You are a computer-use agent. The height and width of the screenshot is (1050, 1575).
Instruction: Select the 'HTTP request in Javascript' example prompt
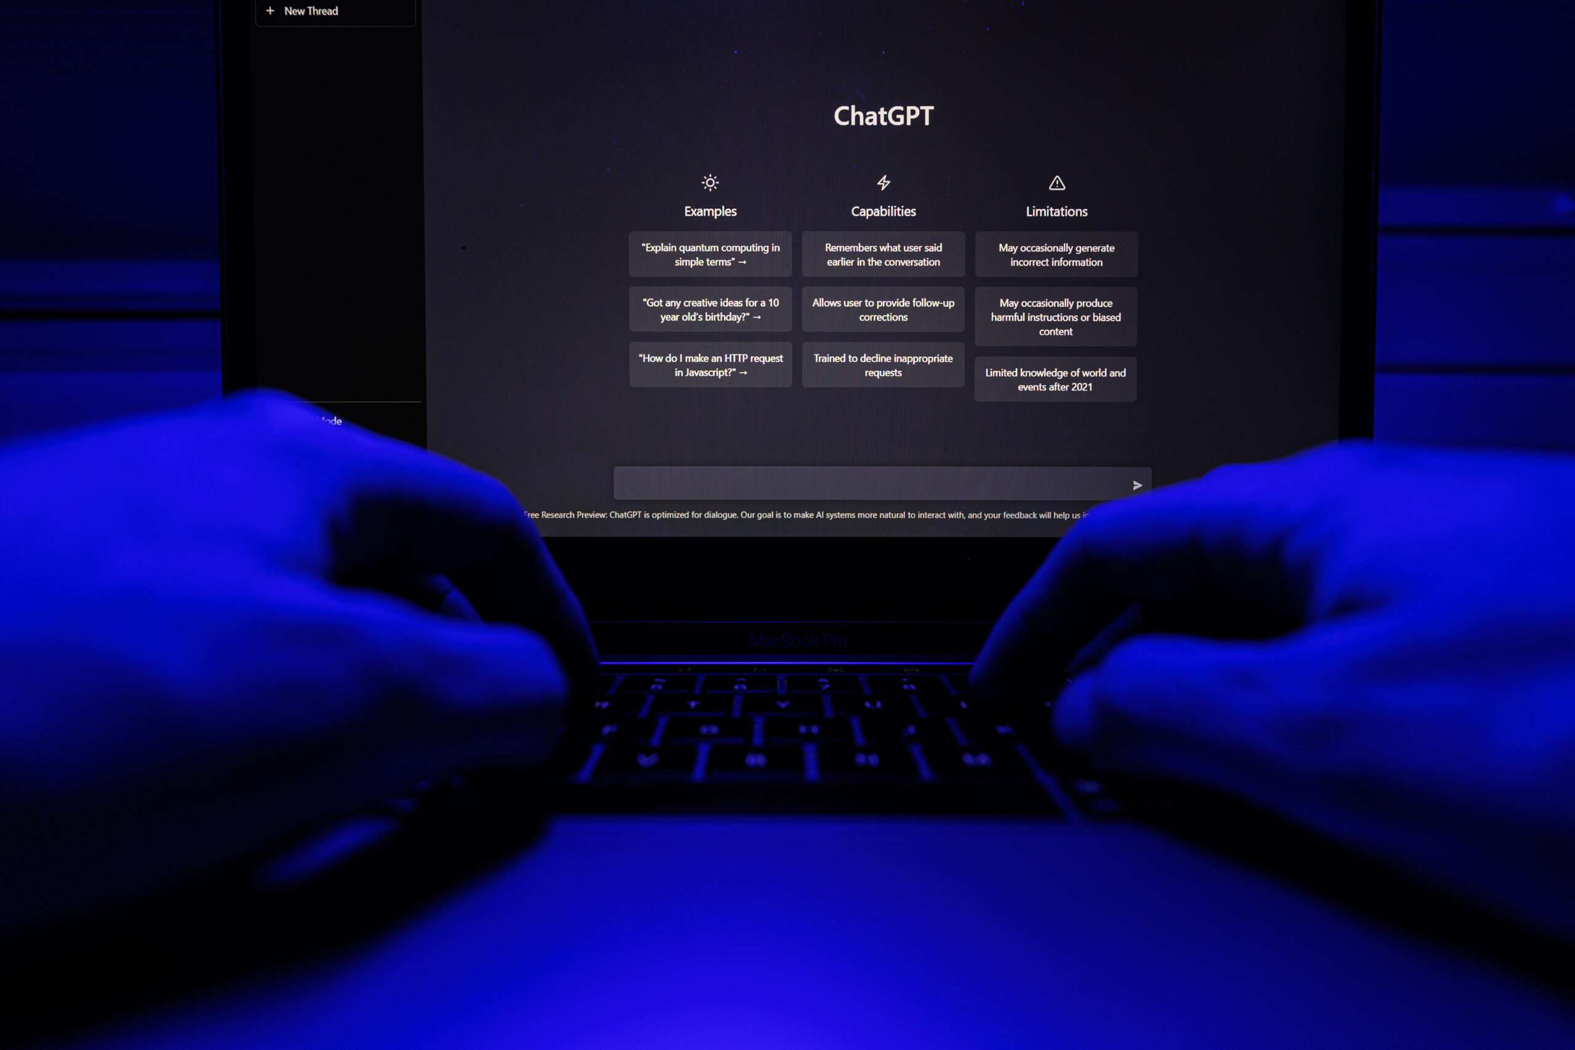(711, 364)
